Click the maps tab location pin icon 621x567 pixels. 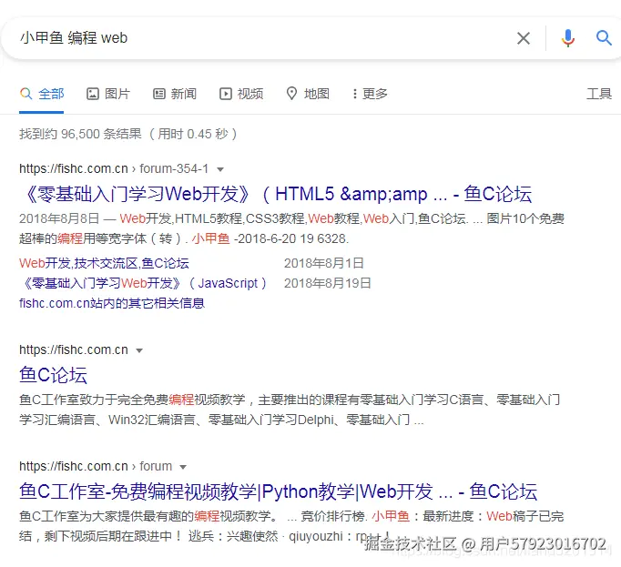tap(292, 94)
